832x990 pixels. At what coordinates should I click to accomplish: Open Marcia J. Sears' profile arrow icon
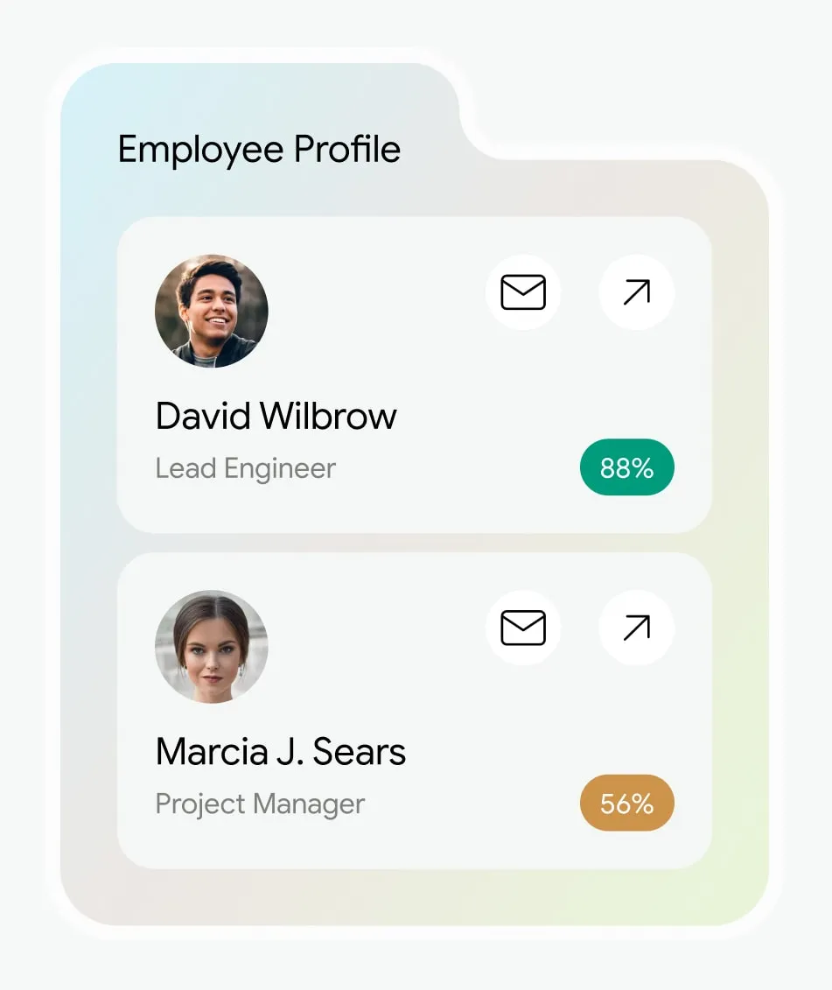636,628
